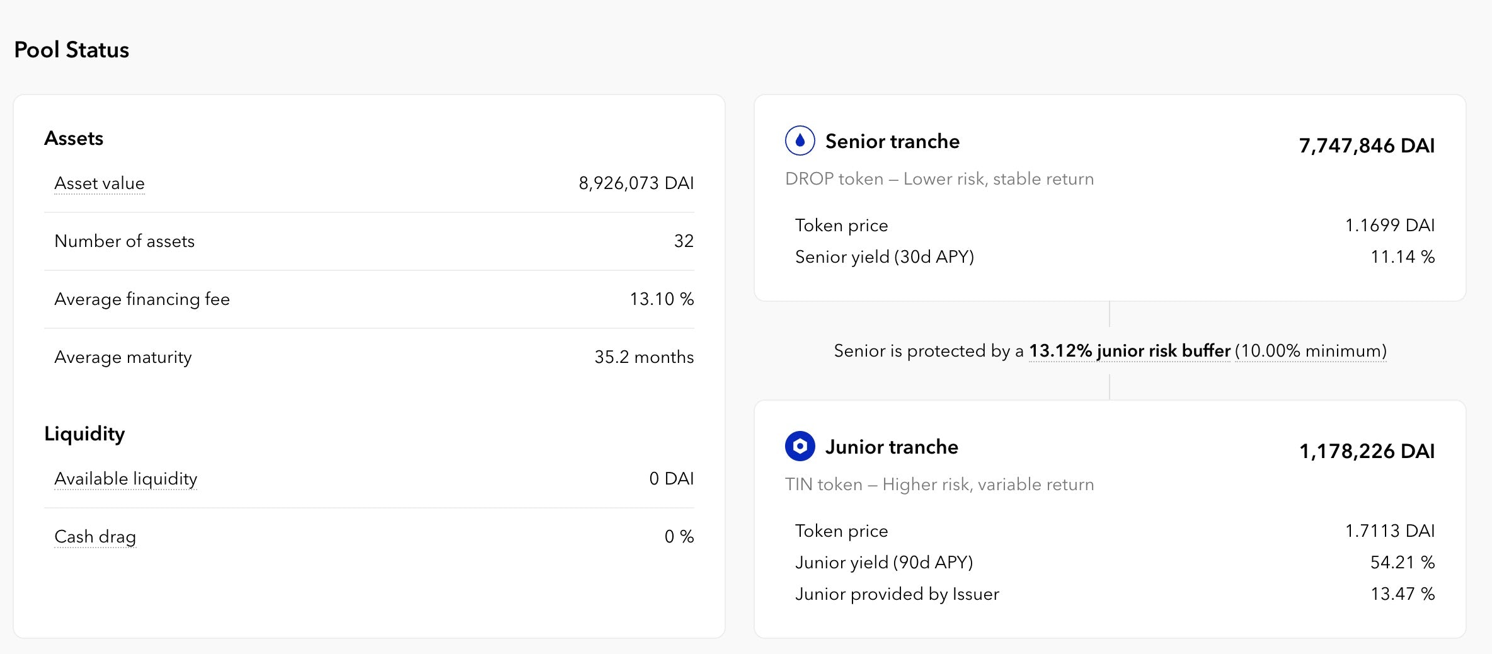Click the 8,926,073 DAI asset value amount

pyautogui.click(x=636, y=183)
